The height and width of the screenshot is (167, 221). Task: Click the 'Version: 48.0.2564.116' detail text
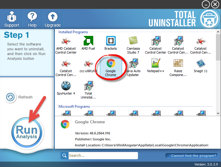[x=92, y=133]
